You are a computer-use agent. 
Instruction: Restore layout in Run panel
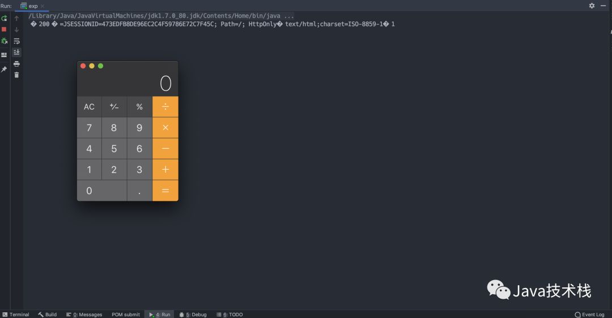4,55
